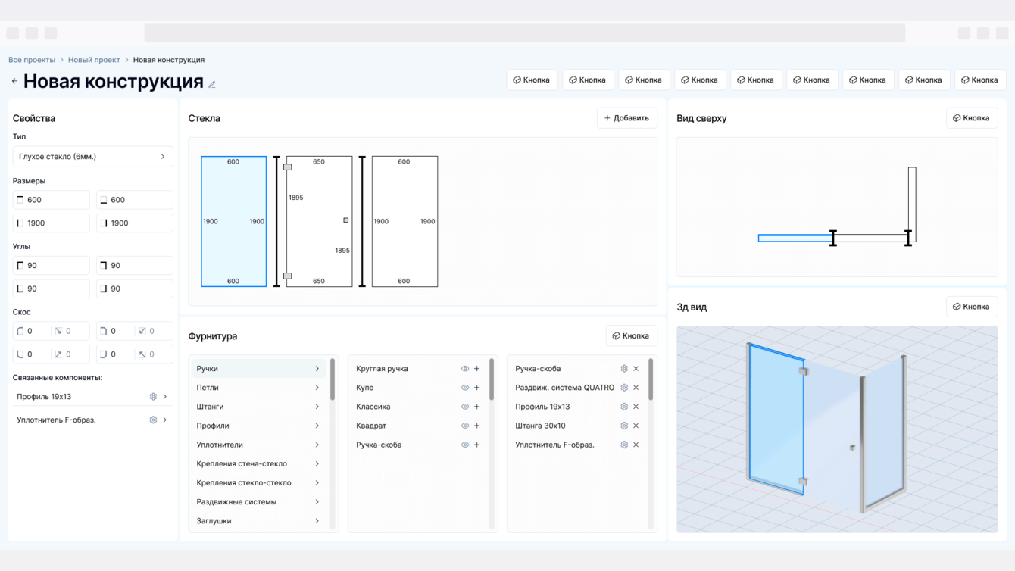
Task: Open gear settings for added Ручка-скоба
Action: pos(624,369)
